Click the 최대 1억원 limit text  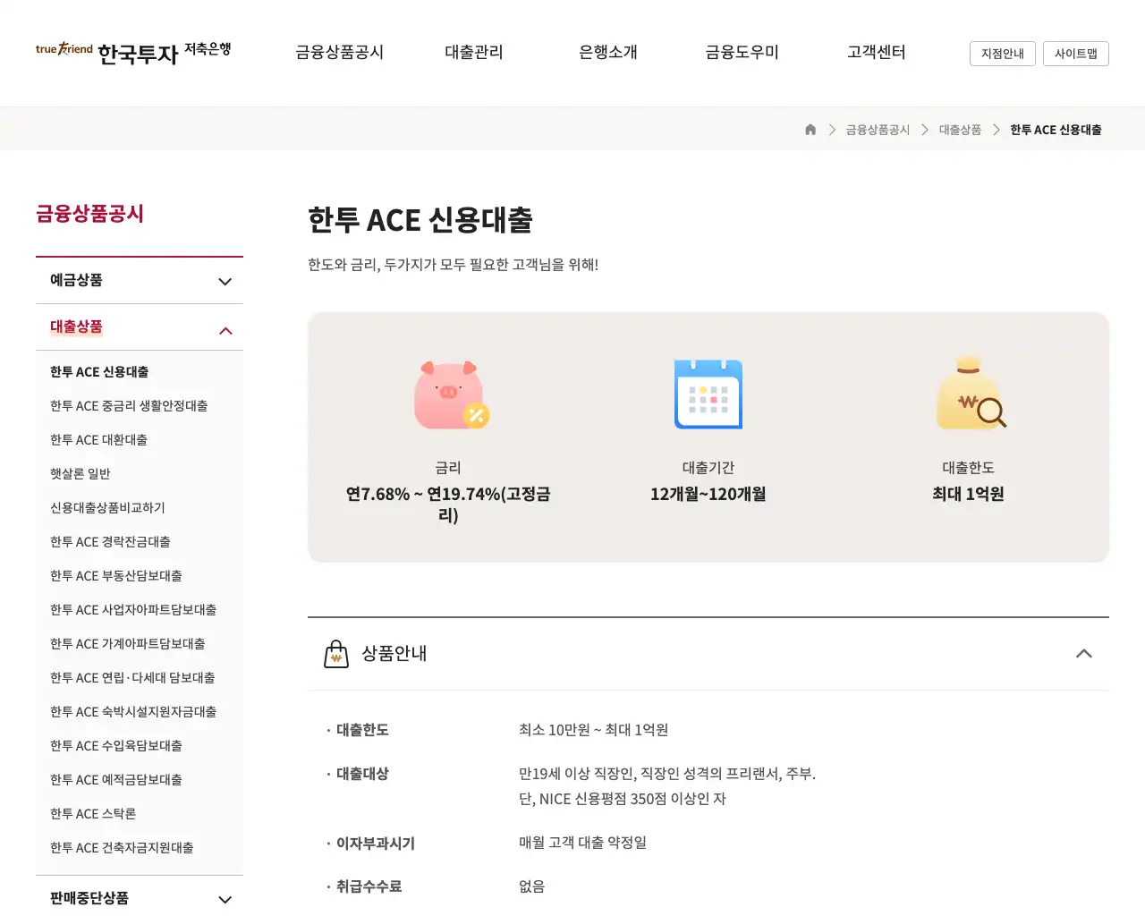point(968,494)
